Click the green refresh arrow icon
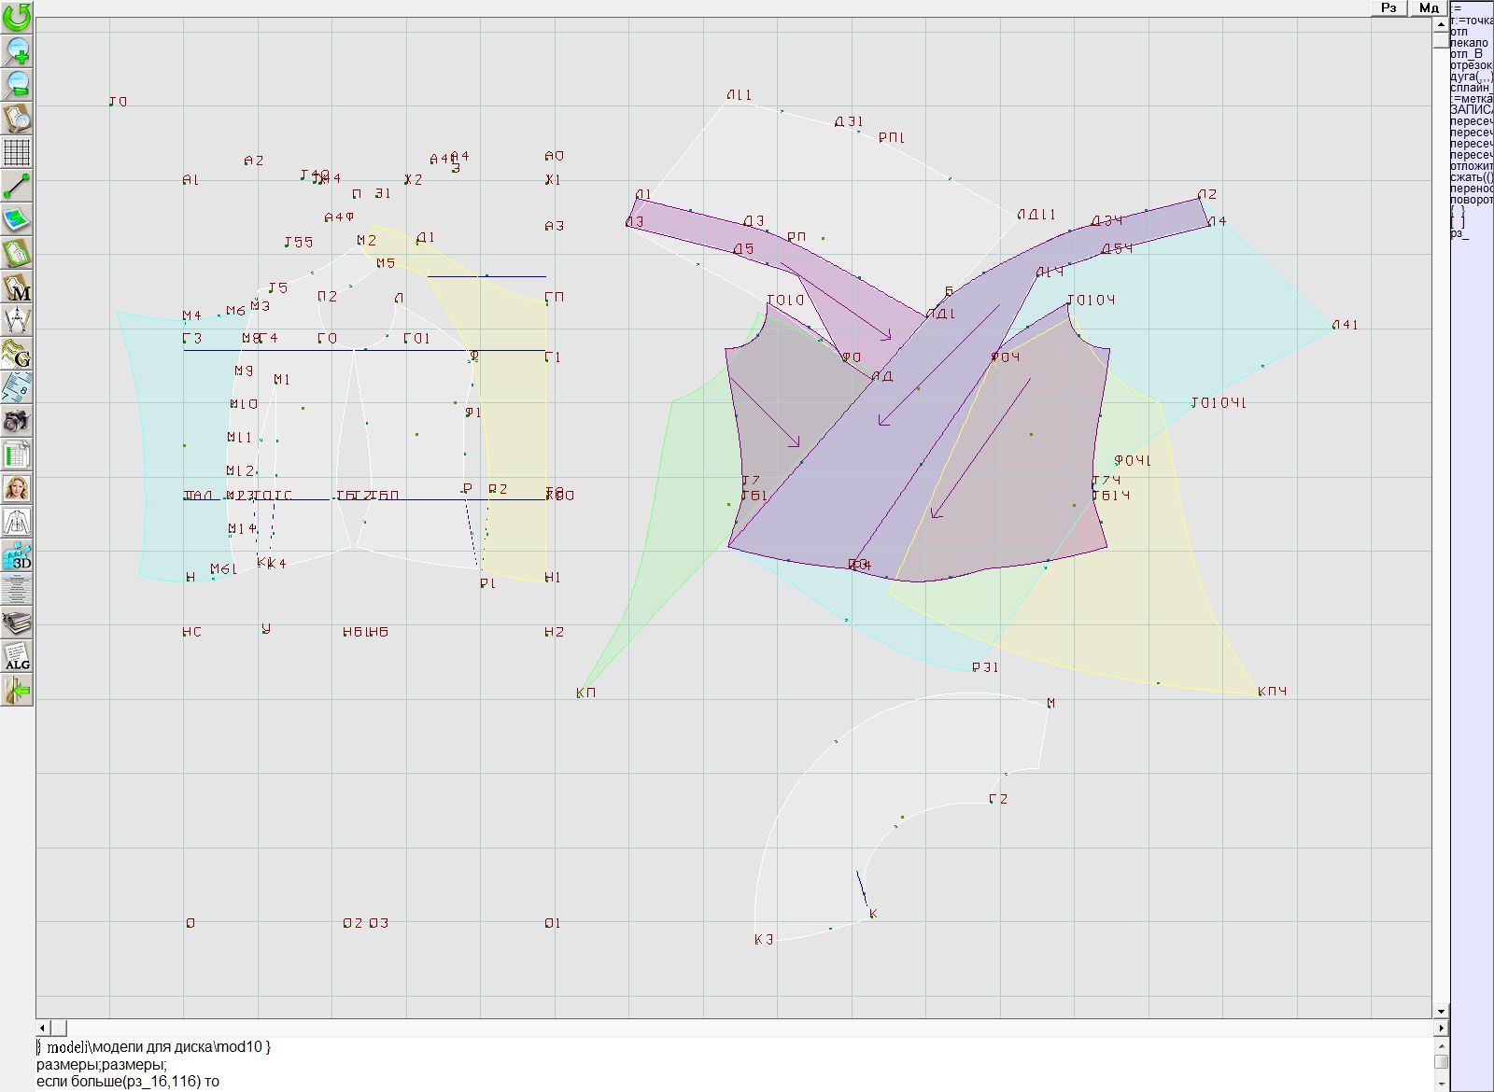The height and width of the screenshot is (1092, 1494). [17, 17]
